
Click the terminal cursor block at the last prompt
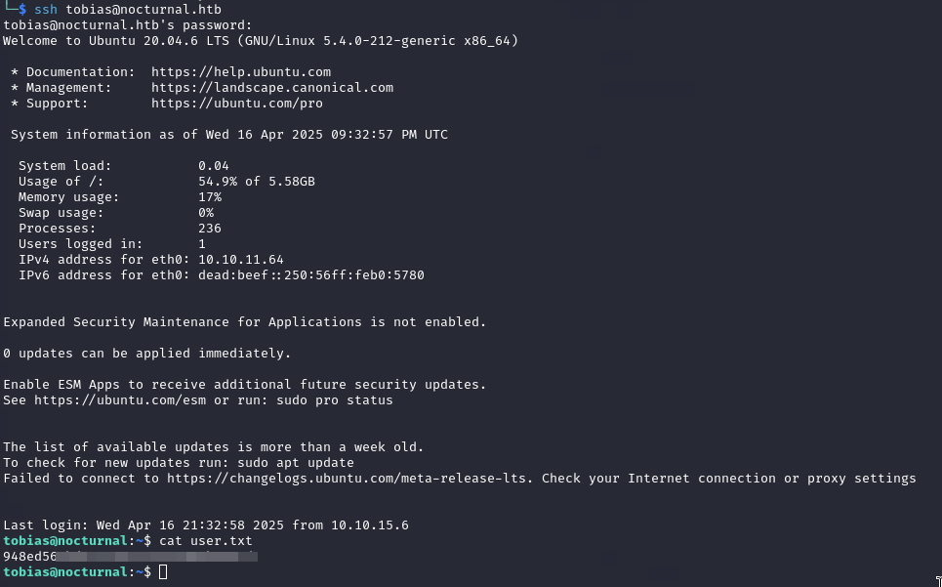point(163,571)
